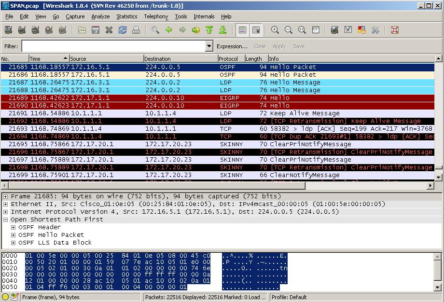The image size is (444, 302).
Task: Open a capture file folder icon
Action: pyautogui.click(x=82, y=30)
